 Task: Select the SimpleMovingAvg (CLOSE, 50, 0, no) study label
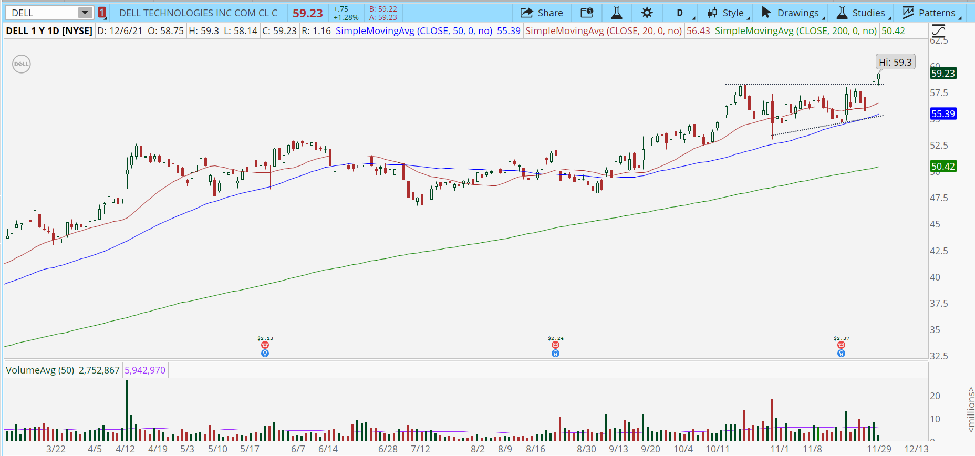(x=414, y=31)
